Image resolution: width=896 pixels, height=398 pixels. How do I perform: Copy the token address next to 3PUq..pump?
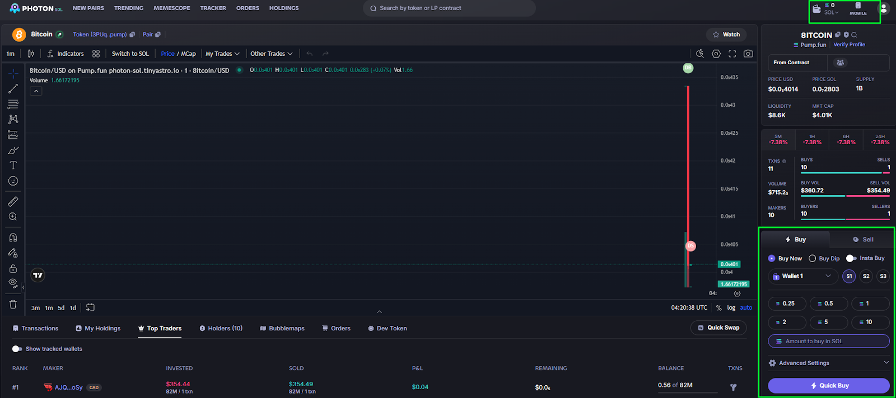point(132,35)
